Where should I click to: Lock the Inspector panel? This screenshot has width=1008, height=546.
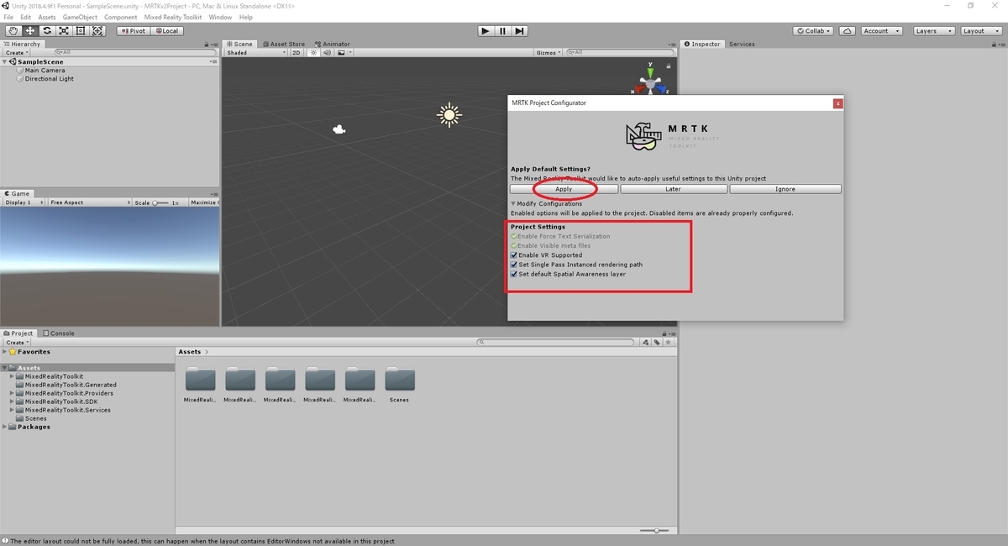994,45
